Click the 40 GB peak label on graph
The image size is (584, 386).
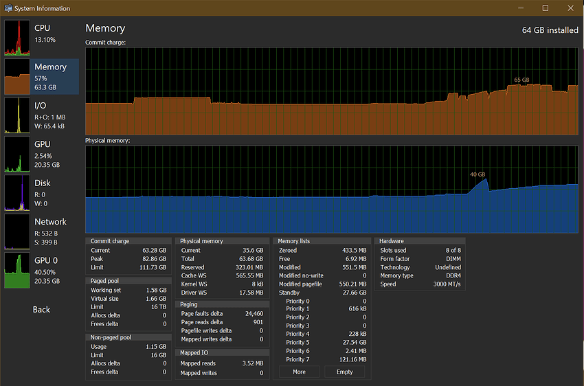pos(478,174)
